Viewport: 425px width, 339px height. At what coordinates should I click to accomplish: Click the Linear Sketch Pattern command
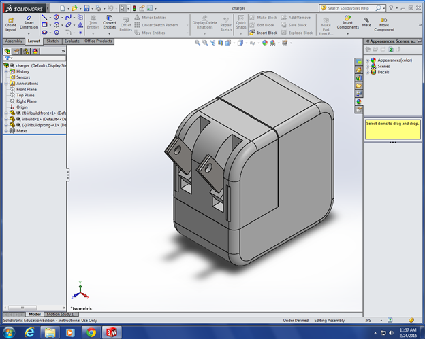(x=157, y=25)
